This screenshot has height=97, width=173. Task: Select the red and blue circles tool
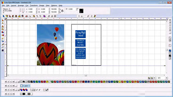click(3, 32)
